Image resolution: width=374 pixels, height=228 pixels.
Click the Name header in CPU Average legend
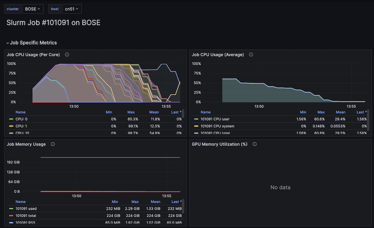click(x=206, y=112)
